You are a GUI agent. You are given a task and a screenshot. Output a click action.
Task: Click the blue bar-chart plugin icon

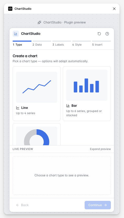coord(16,34)
